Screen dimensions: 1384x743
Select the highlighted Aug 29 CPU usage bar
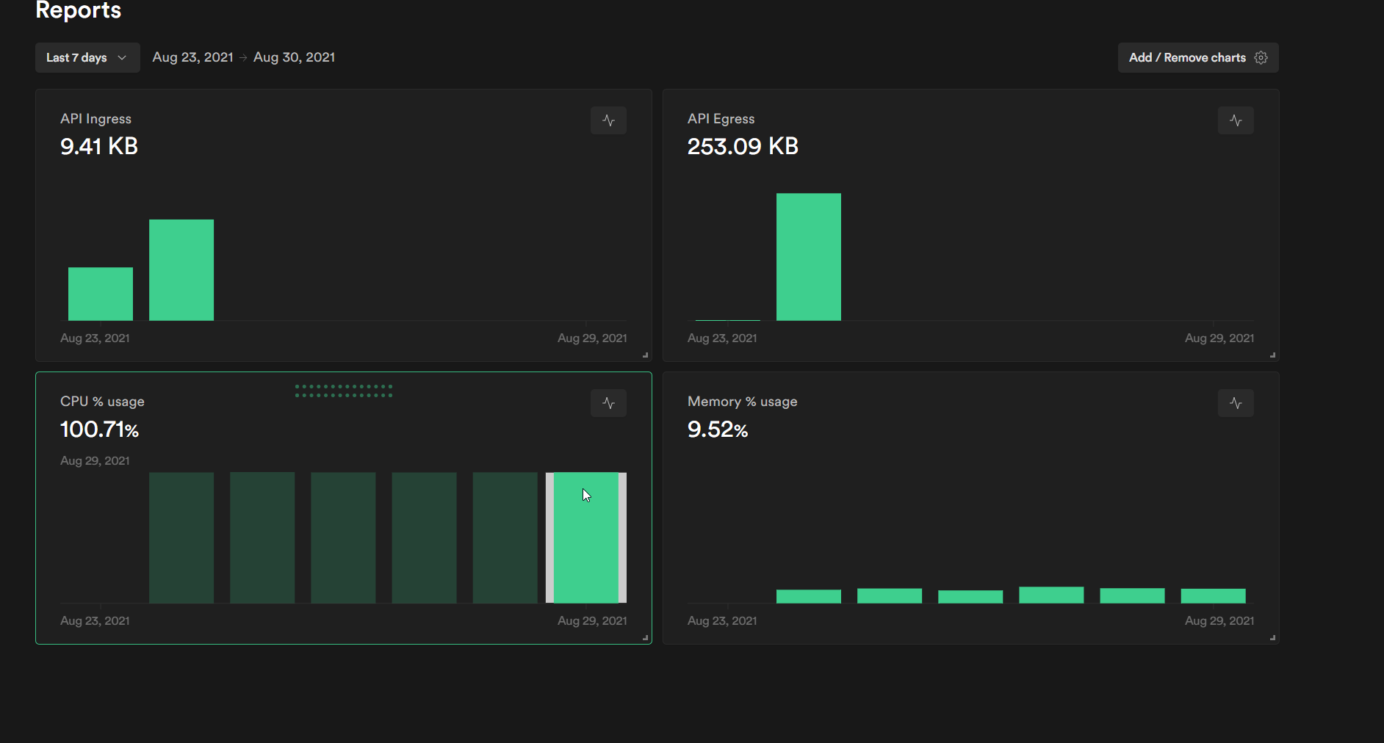pos(585,537)
